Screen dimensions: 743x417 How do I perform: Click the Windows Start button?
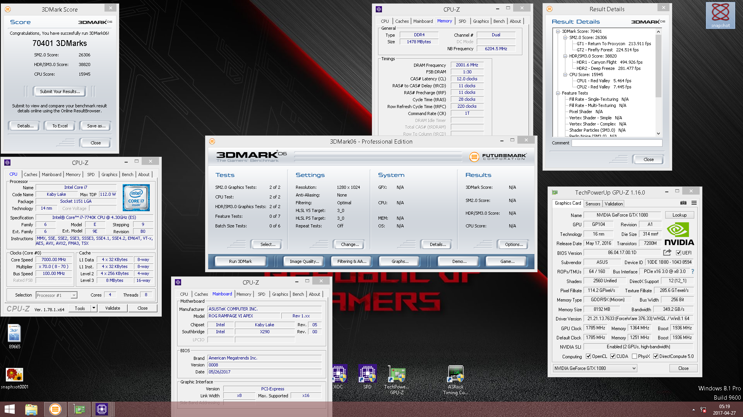point(10,409)
